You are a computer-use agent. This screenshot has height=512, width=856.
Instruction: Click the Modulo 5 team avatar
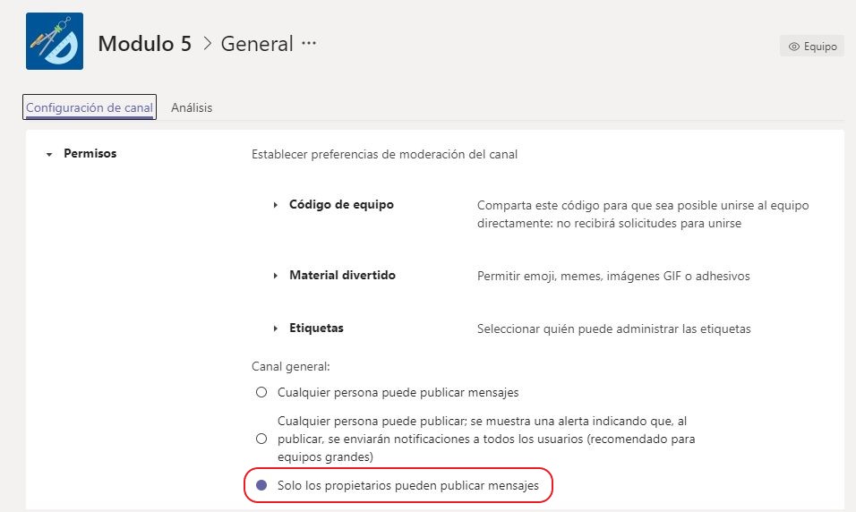pyautogui.click(x=55, y=42)
